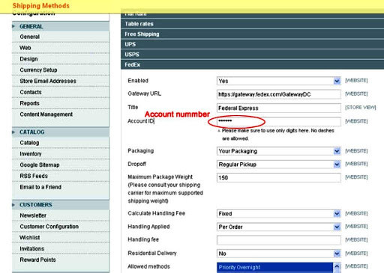Open the Packaging dropdown

279,151
